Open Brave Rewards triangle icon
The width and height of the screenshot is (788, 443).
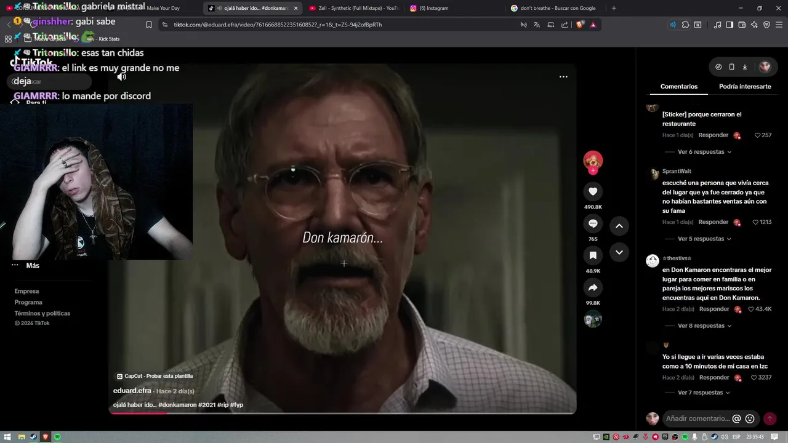[593, 25]
